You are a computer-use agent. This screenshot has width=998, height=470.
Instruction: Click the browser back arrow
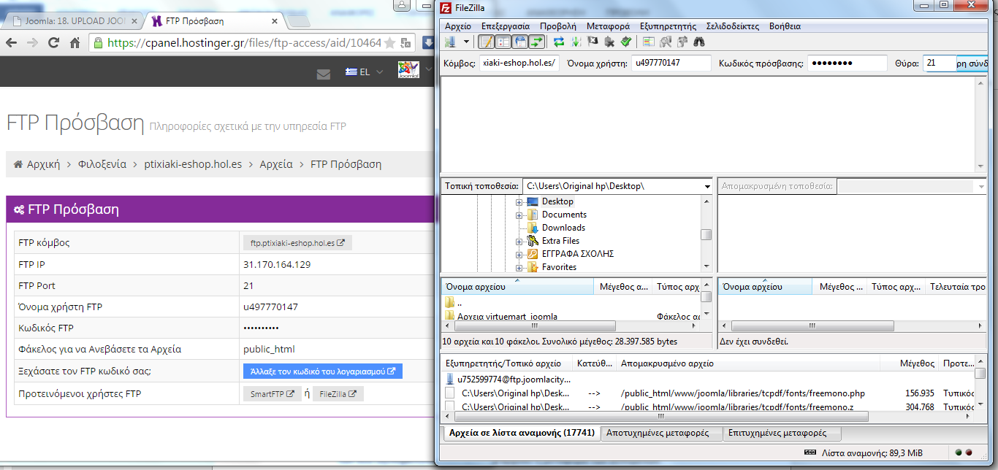[12, 43]
